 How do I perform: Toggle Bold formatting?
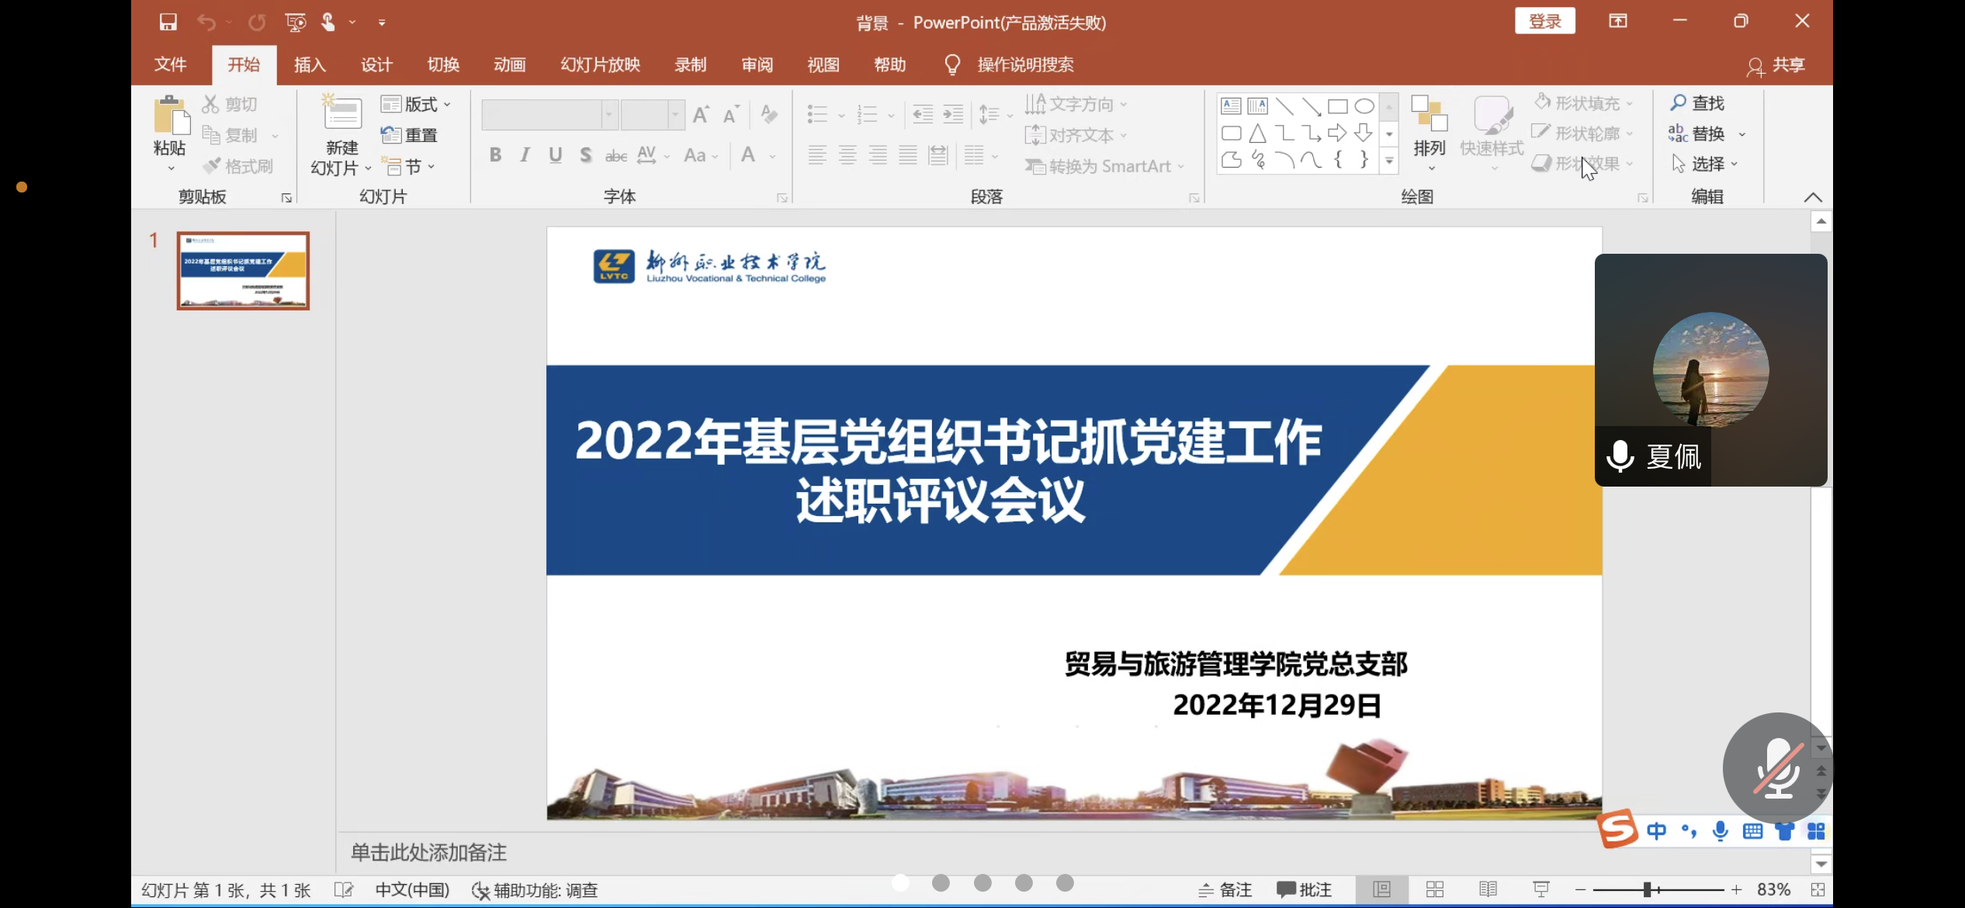(495, 154)
